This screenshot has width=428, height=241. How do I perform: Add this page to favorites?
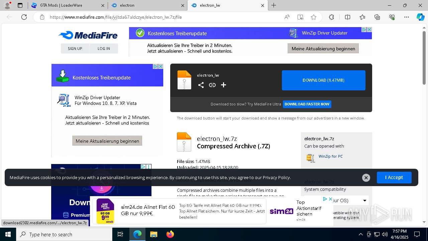[x=314, y=17]
